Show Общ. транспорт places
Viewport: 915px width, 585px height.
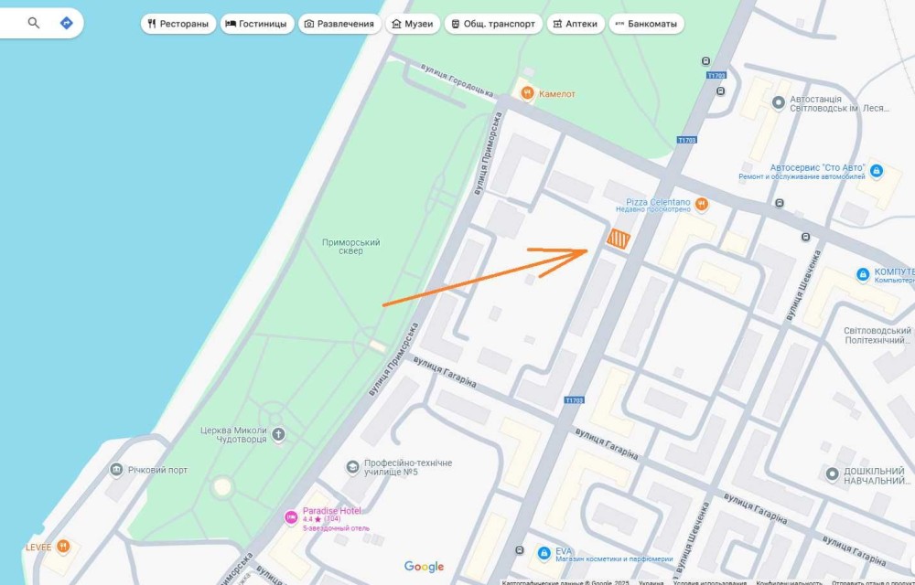click(494, 24)
